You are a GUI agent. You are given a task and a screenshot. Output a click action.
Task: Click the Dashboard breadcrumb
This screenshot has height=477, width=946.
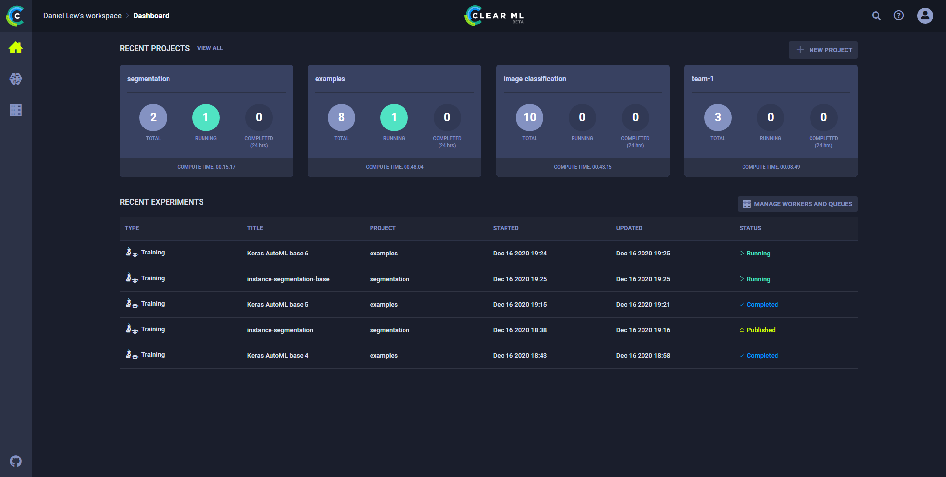point(151,16)
